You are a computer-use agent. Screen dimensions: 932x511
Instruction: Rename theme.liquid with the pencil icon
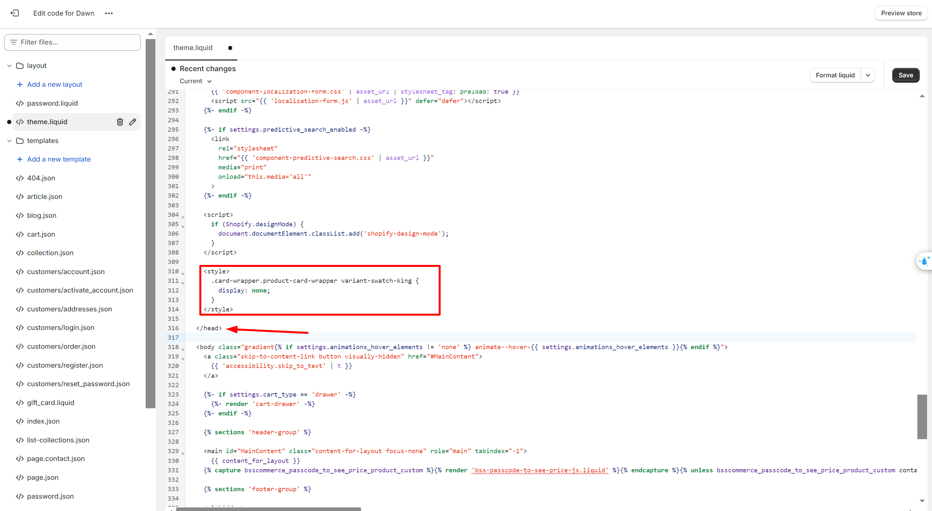133,122
